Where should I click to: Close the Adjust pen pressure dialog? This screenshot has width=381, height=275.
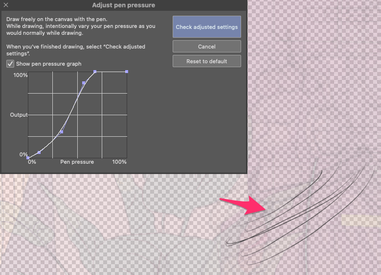coord(6,5)
